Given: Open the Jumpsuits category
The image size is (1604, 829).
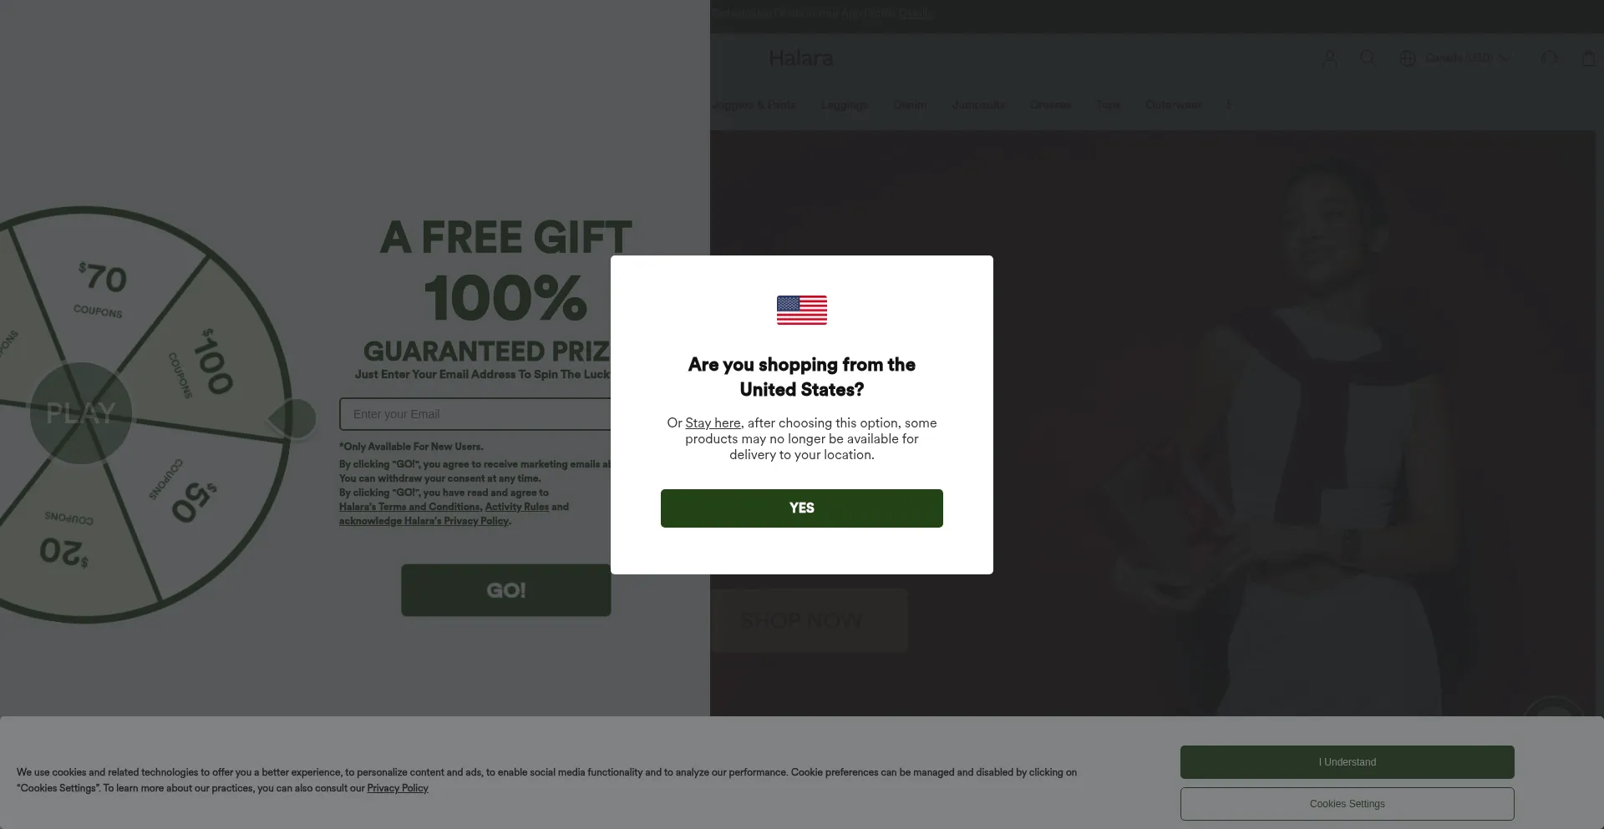Looking at the screenshot, I should [978, 104].
